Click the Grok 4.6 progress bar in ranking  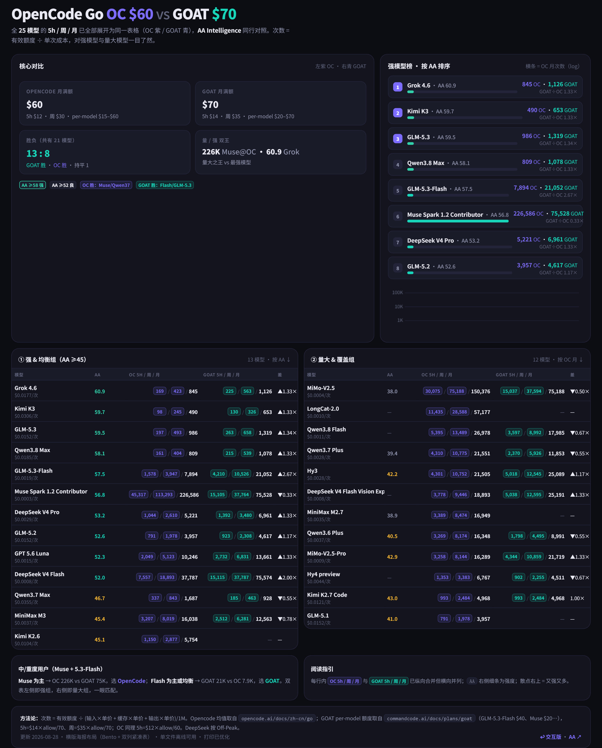pyautogui.click(x=462, y=92)
